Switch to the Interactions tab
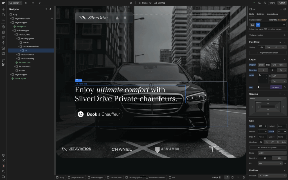288x180 pixels. tap(272, 14)
